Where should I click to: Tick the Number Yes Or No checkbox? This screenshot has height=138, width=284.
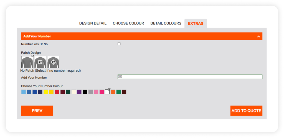pyautogui.click(x=119, y=44)
